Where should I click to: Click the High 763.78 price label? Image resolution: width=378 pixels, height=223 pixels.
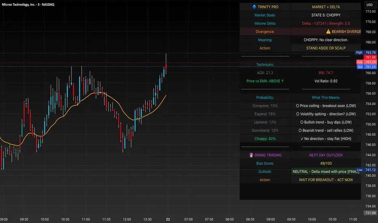(x=365, y=52)
